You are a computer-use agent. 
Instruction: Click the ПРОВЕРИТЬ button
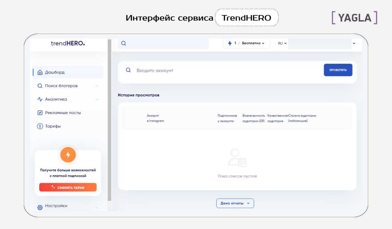[338, 70]
